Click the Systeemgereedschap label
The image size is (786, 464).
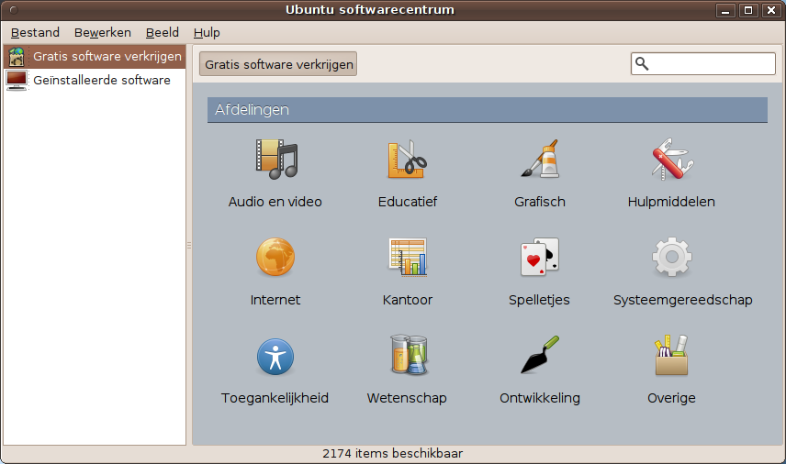point(683,300)
